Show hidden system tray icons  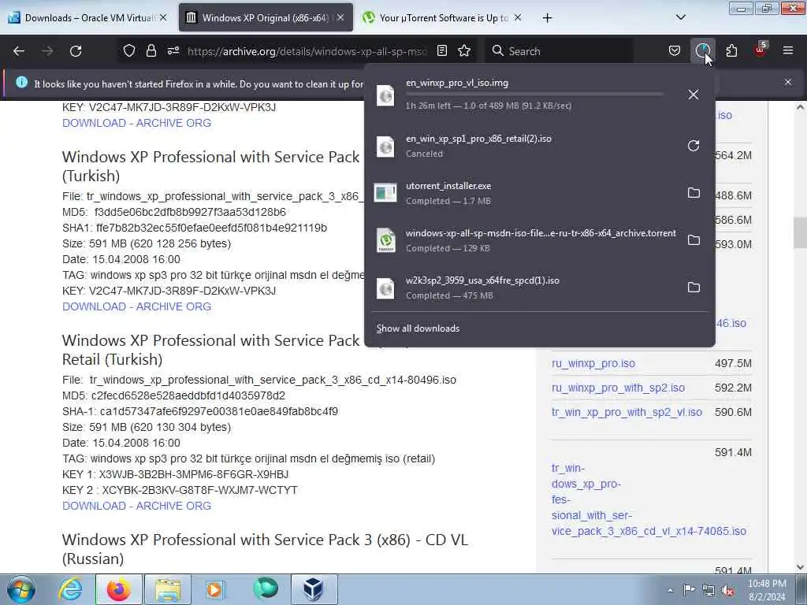670,590
